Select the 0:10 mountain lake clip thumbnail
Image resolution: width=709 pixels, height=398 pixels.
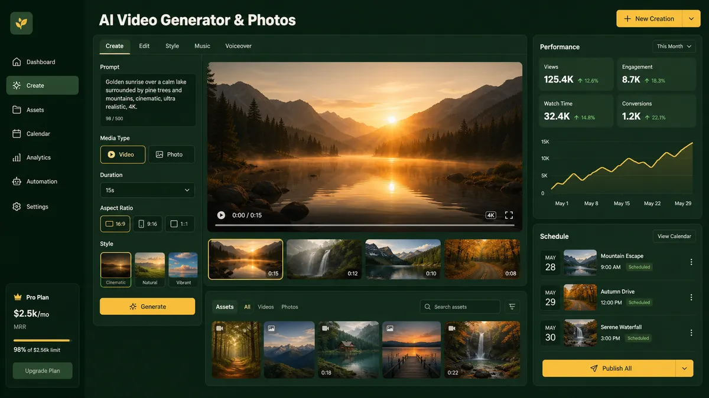point(403,259)
